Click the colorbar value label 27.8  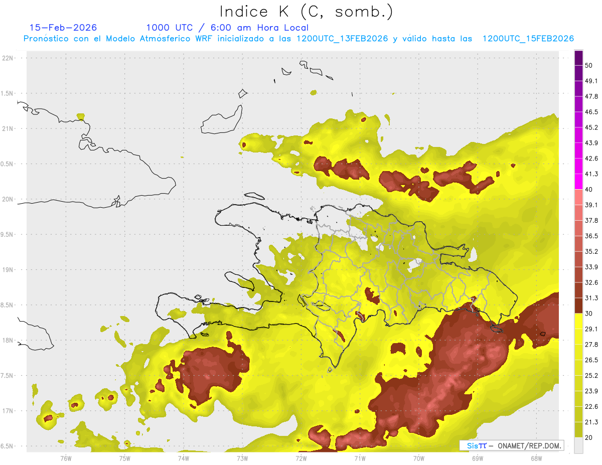(x=591, y=344)
